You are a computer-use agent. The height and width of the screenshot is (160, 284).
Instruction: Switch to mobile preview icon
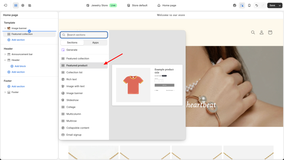pyautogui.click(x=249, y=5)
